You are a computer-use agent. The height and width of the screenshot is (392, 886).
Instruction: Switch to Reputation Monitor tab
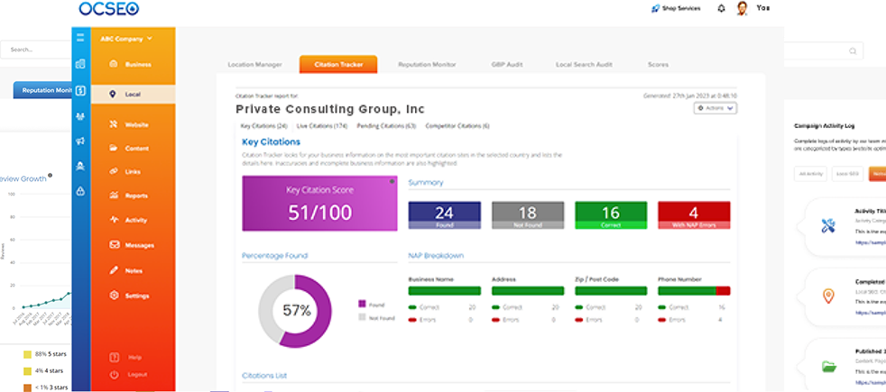(x=427, y=65)
